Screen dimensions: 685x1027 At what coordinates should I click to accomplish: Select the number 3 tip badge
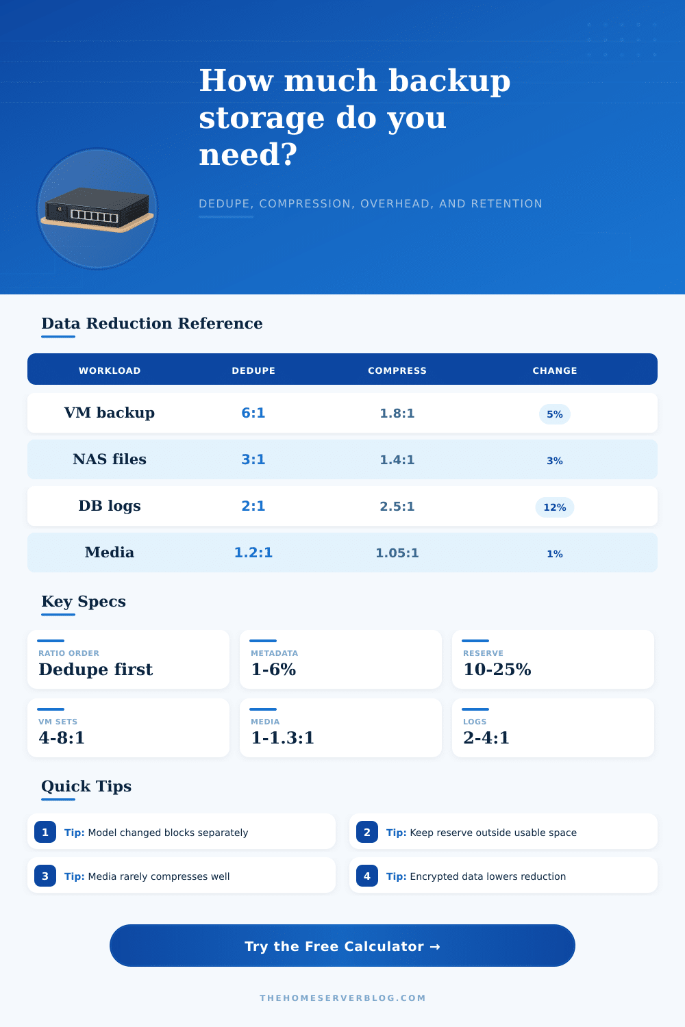coord(45,876)
